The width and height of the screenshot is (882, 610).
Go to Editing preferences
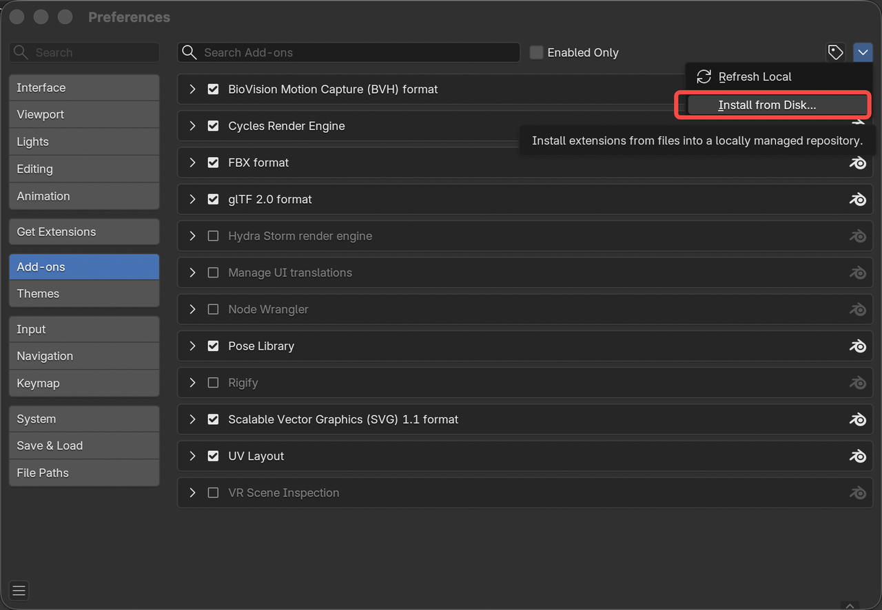[84, 169]
